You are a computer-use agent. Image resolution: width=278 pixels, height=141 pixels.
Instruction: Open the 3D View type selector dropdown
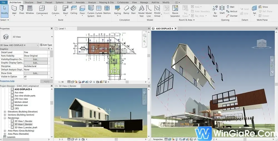point(52,37)
